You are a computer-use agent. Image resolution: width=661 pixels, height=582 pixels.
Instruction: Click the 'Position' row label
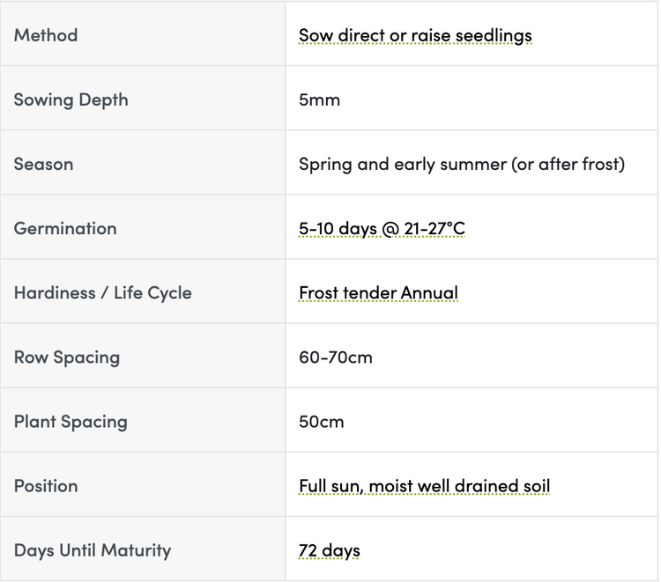[46, 486]
